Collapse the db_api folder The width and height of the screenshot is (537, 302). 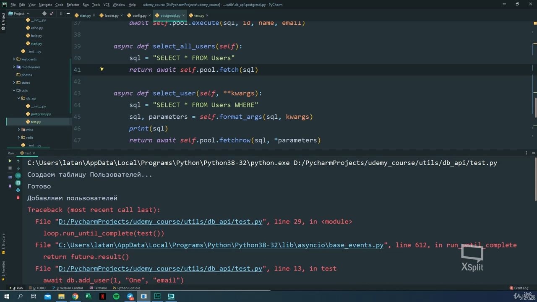18,98
